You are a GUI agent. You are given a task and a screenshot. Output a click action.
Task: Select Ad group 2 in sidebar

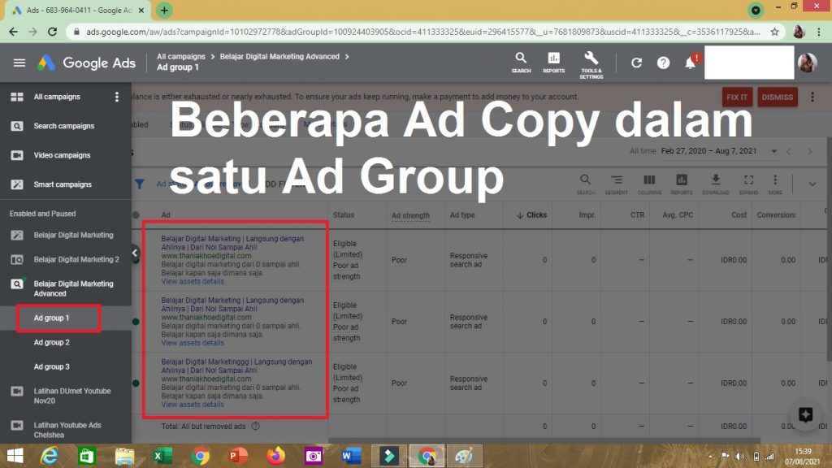pyautogui.click(x=52, y=343)
